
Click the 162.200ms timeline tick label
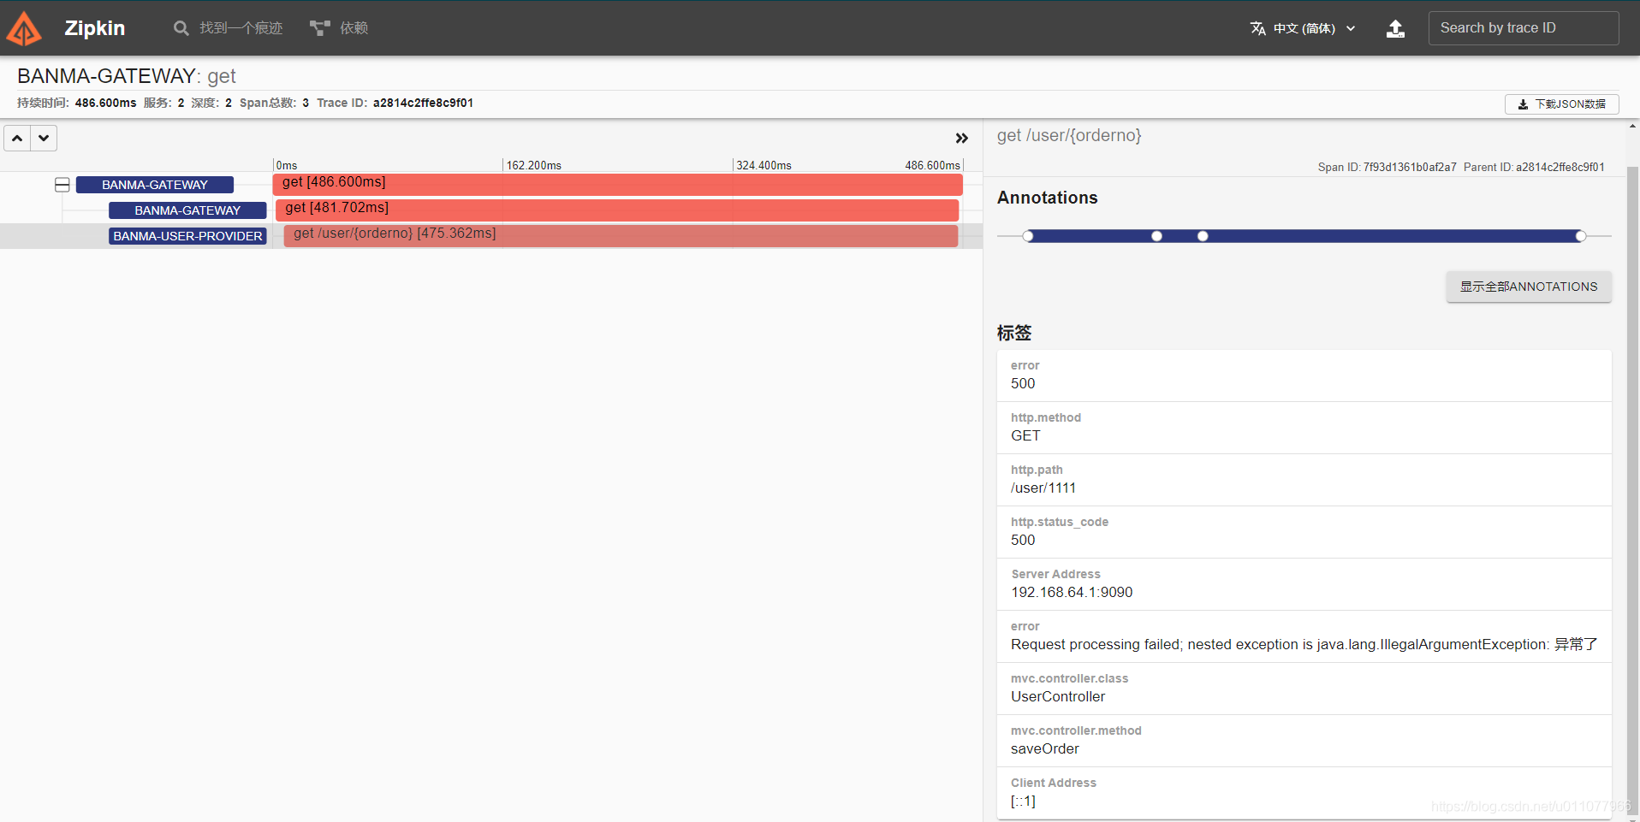click(x=534, y=165)
